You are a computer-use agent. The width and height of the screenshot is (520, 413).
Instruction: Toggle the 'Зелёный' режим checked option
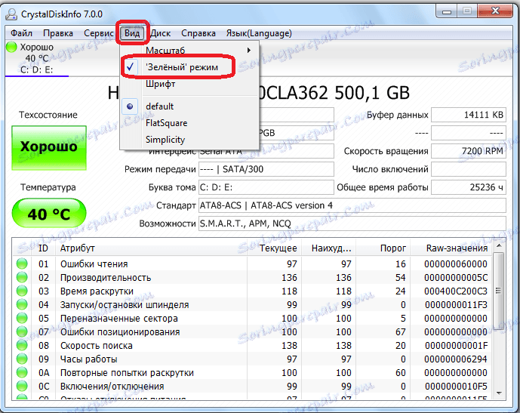(x=189, y=67)
